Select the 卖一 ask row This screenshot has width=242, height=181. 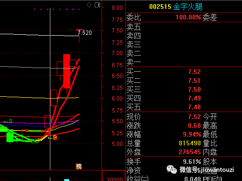(x=184, y=62)
